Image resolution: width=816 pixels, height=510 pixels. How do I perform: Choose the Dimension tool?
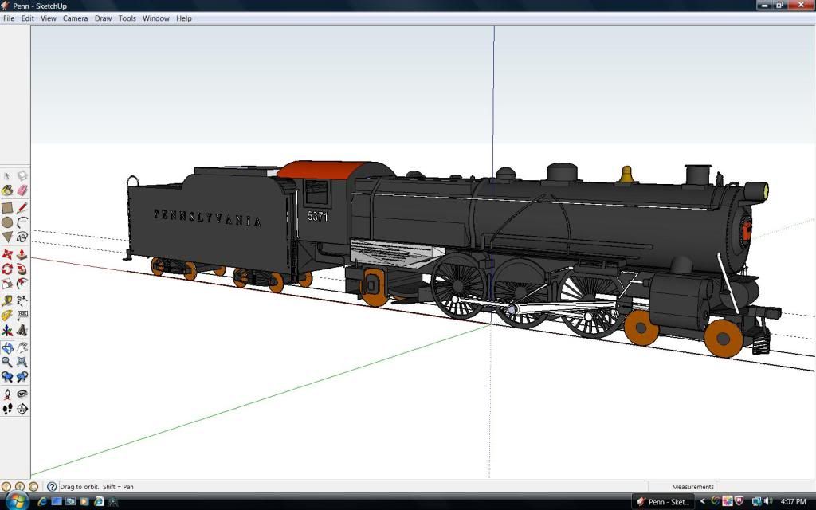(x=22, y=300)
